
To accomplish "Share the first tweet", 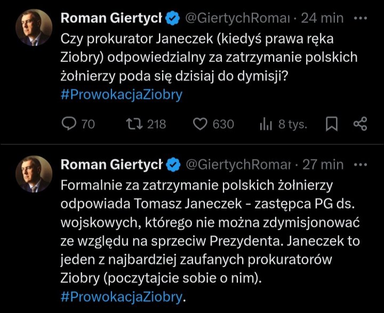I will (x=361, y=124).
